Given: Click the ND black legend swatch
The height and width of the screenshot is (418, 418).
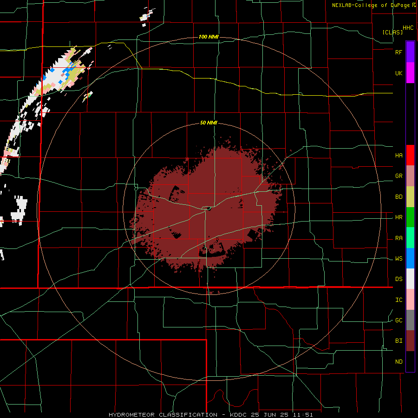Looking at the screenshot, I should pos(410,361).
